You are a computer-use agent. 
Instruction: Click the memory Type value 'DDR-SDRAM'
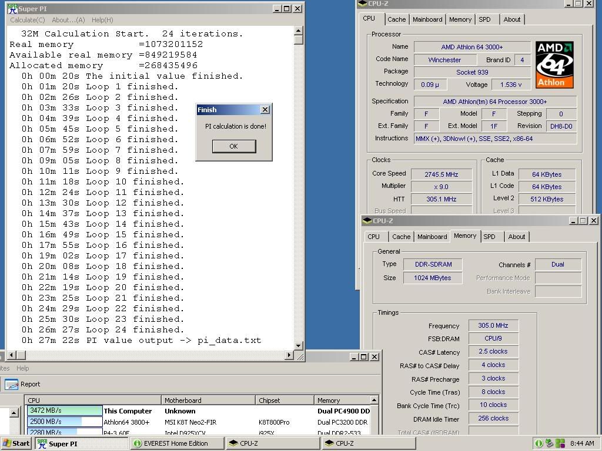(x=433, y=264)
